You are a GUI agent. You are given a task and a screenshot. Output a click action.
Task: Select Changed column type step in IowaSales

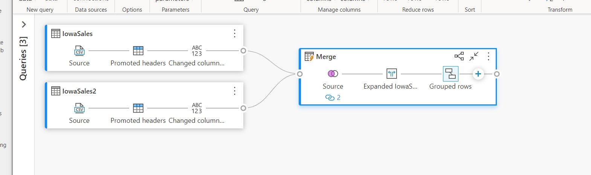pyautogui.click(x=197, y=51)
